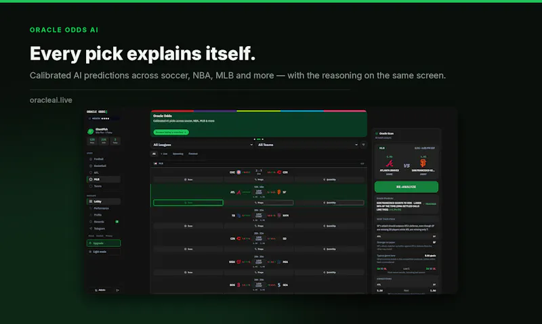Click the Giants logo next to SF row
542x324 pixels.
279,192
